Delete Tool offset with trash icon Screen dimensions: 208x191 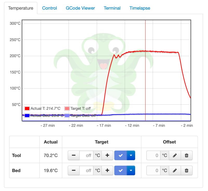point(186,155)
